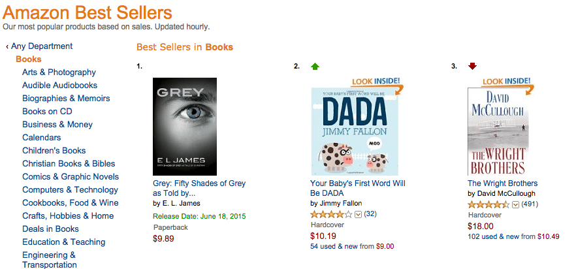576x269 pixels.
Task: Click the red down arrow rank indicator
Action: (x=472, y=66)
